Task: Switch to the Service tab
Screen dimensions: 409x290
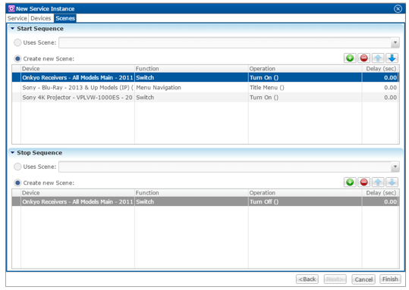Action: pos(17,18)
